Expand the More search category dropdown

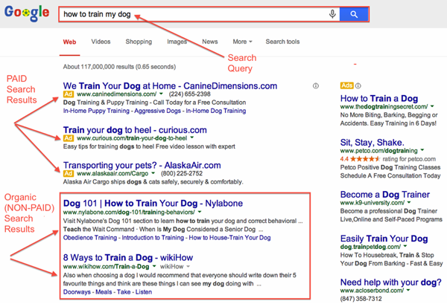(x=240, y=42)
